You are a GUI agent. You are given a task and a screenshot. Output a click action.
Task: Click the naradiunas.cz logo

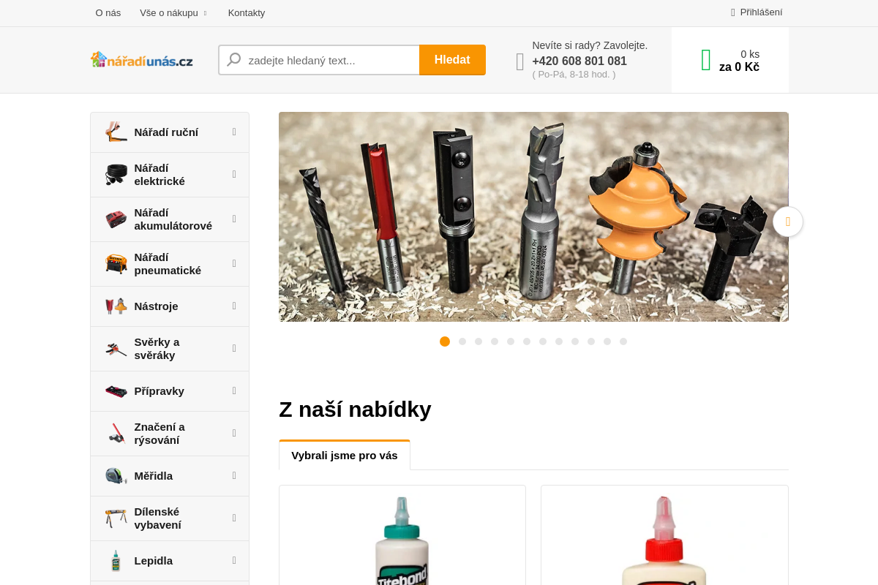142,60
